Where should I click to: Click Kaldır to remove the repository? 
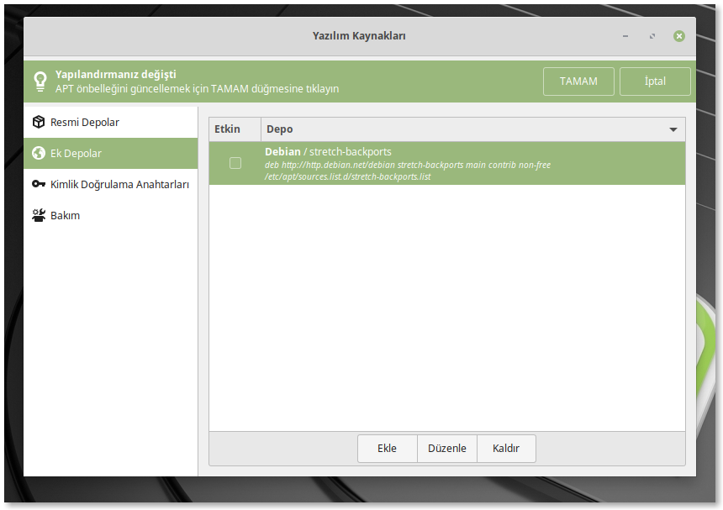coord(506,449)
